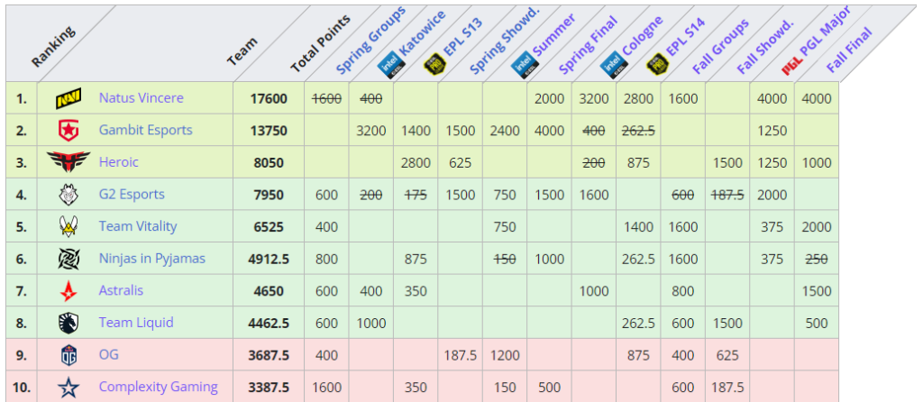The image size is (923, 402).
Task: Select Natus Vincere total points 17600
Action: point(269,98)
